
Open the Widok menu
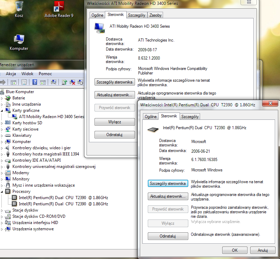coord(27,74)
